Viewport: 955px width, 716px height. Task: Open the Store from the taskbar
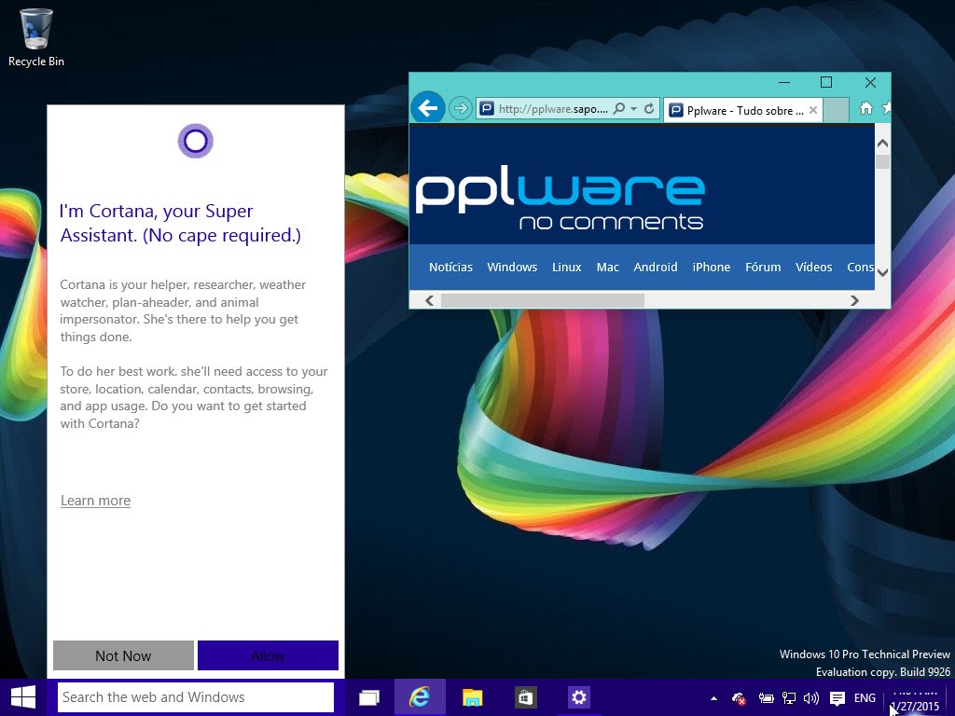525,697
